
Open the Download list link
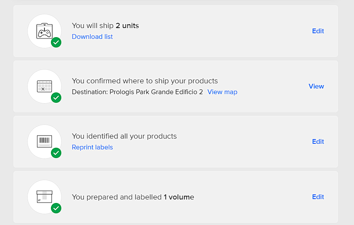pyautogui.click(x=92, y=37)
